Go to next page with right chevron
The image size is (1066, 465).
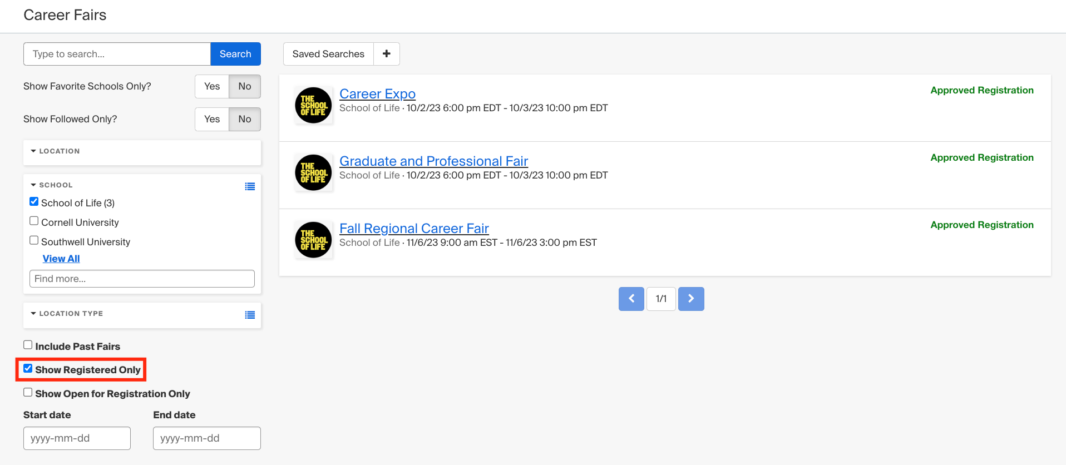691,299
